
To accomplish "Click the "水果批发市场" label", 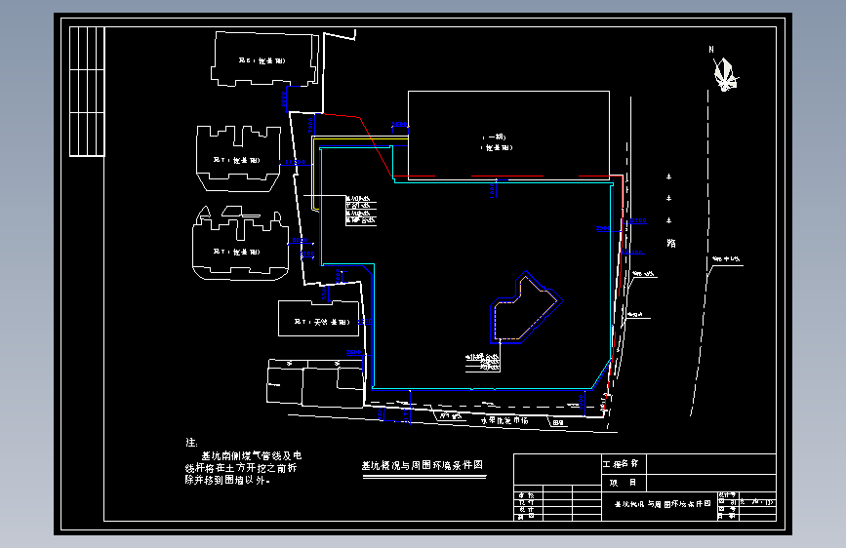I will pos(504,420).
